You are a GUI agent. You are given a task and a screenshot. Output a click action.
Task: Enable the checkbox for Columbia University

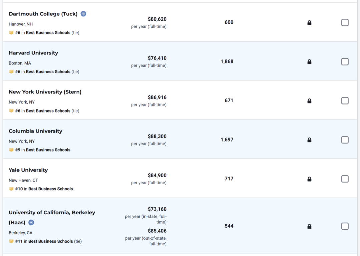coord(345,140)
